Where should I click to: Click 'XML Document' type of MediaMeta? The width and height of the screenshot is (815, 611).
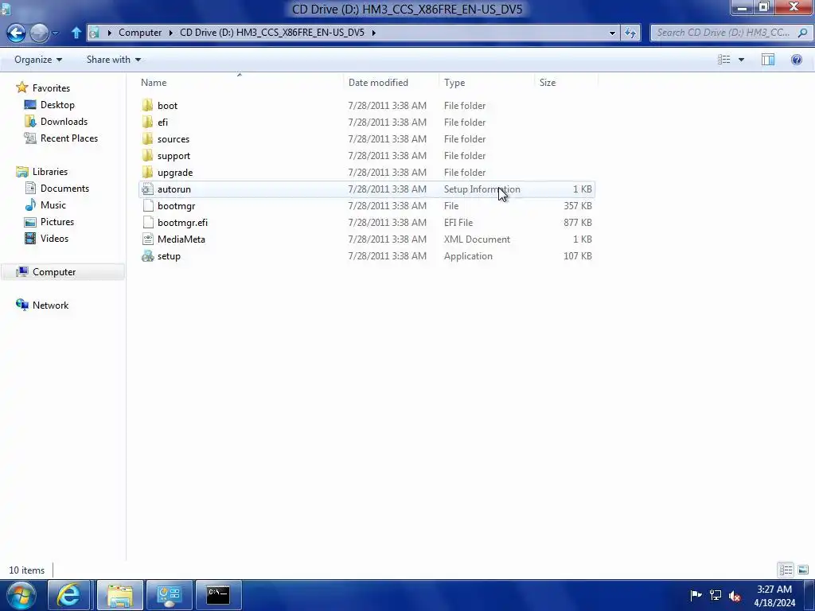pos(477,239)
